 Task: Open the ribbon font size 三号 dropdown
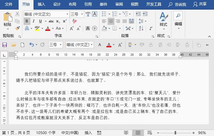[81, 14]
